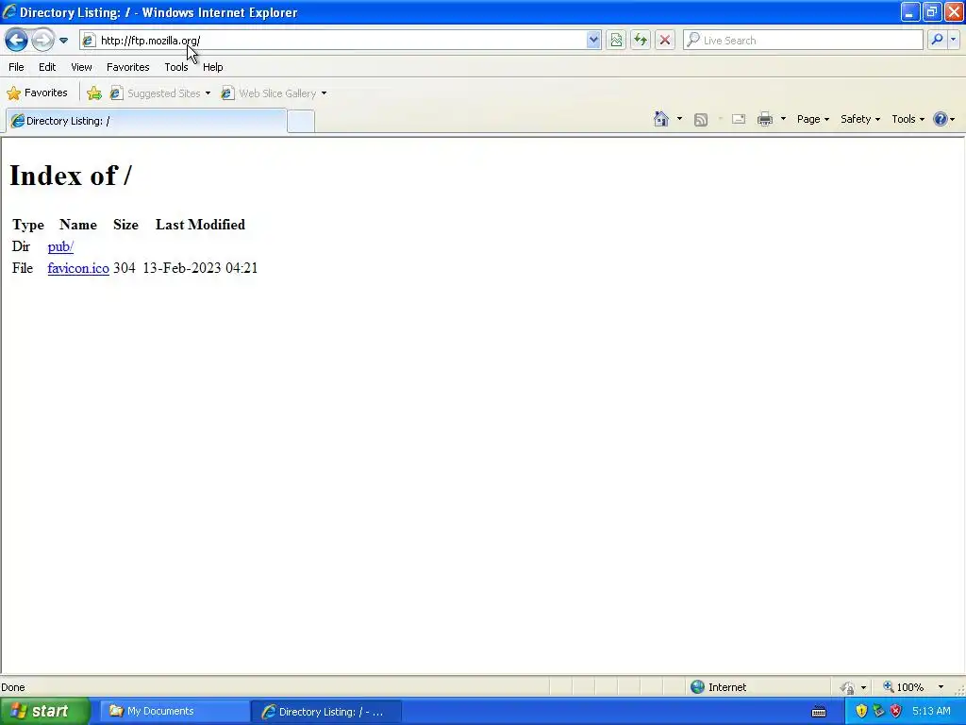
Task: Click the search magnifier button
Action: (937, 40)
